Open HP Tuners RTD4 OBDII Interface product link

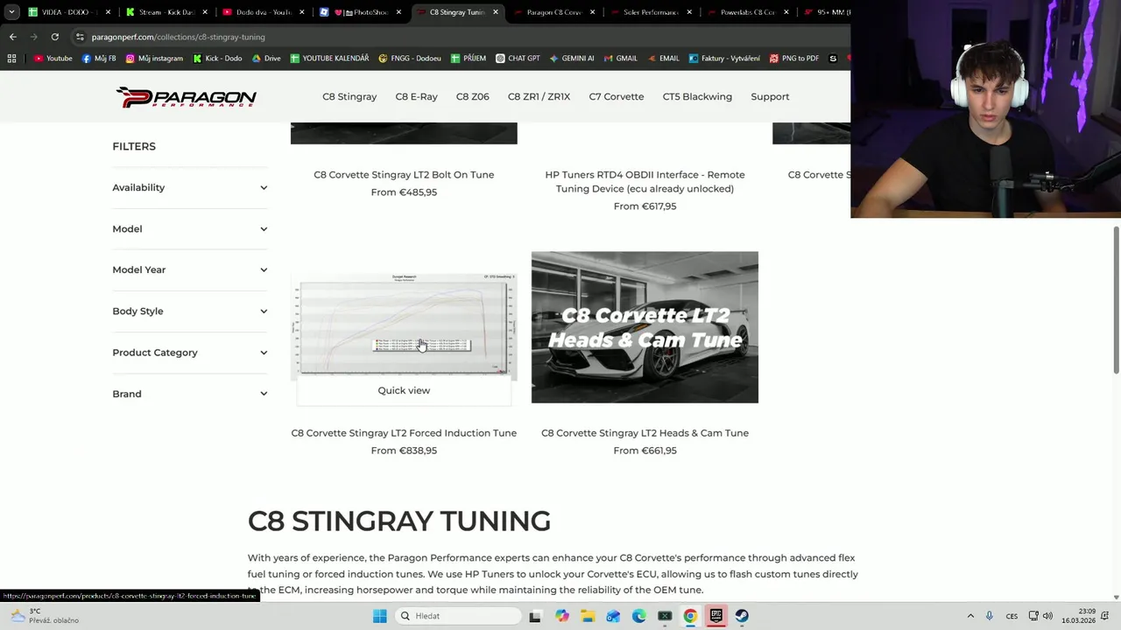[x=645, y=182]
